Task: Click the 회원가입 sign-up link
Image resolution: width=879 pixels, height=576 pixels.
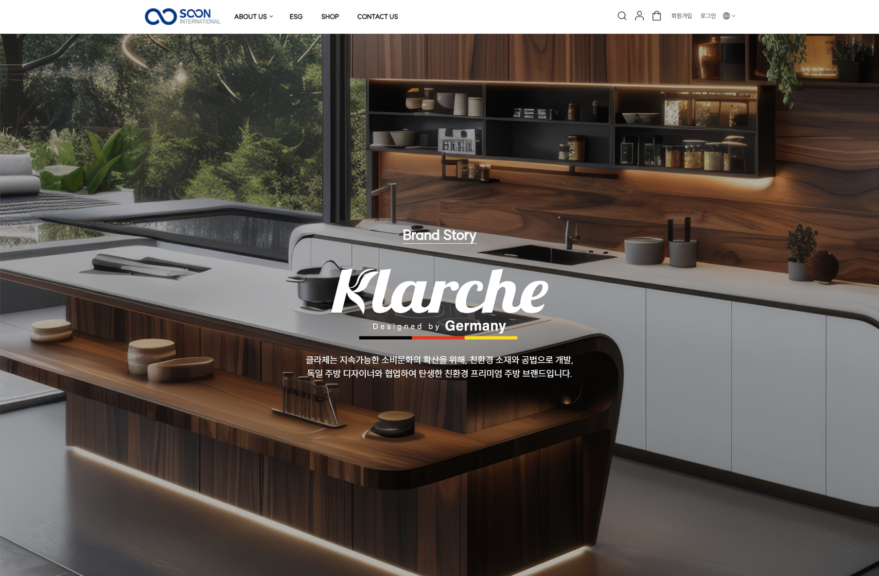Action: pyautogui.click(x=681, y=16)
